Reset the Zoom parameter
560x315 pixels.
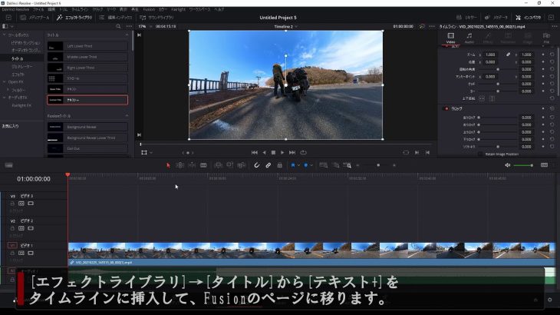coord(552,55)
